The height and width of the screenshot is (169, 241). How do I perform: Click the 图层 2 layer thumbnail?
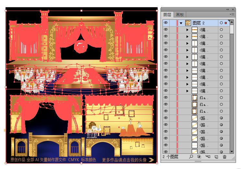pos(188,23)
